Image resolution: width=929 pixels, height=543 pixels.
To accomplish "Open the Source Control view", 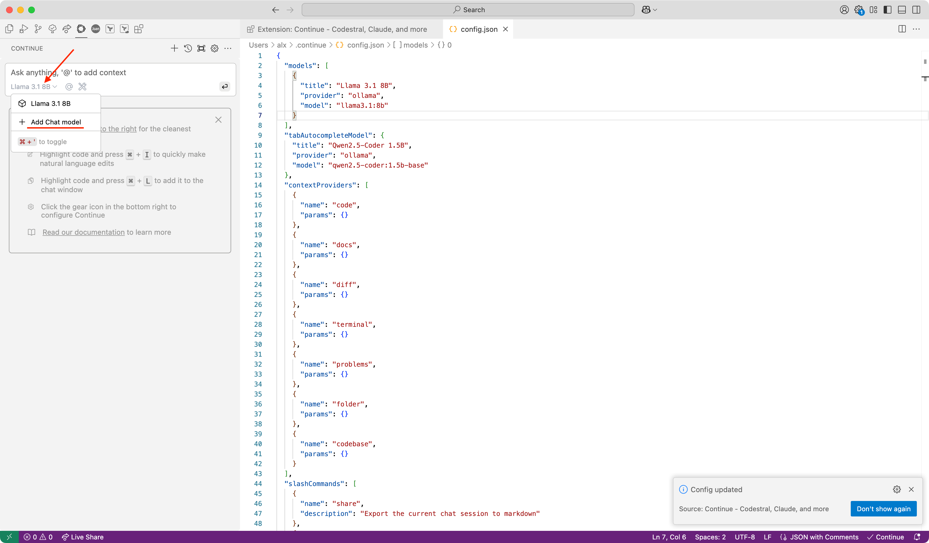I will pyautogui.click(x=38, y=29).
